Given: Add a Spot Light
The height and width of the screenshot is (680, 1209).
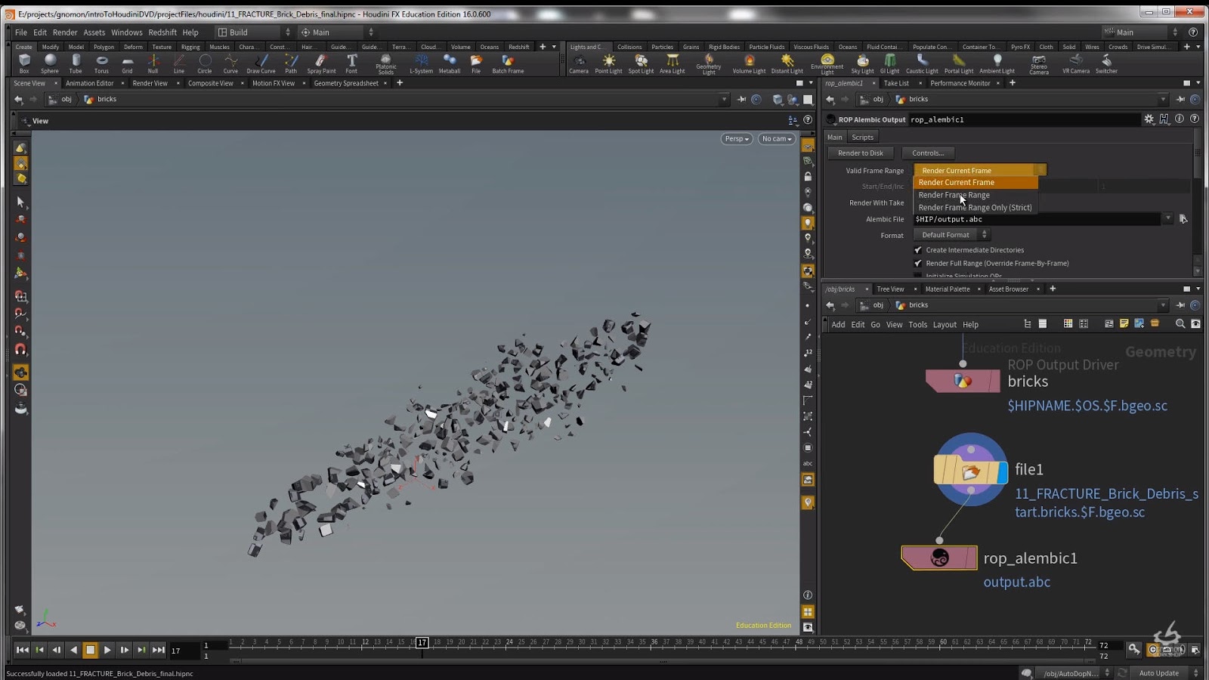Looking at the screenshot, I should (641, 63).
